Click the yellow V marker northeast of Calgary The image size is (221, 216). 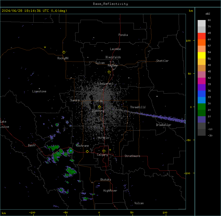(110, 150)
